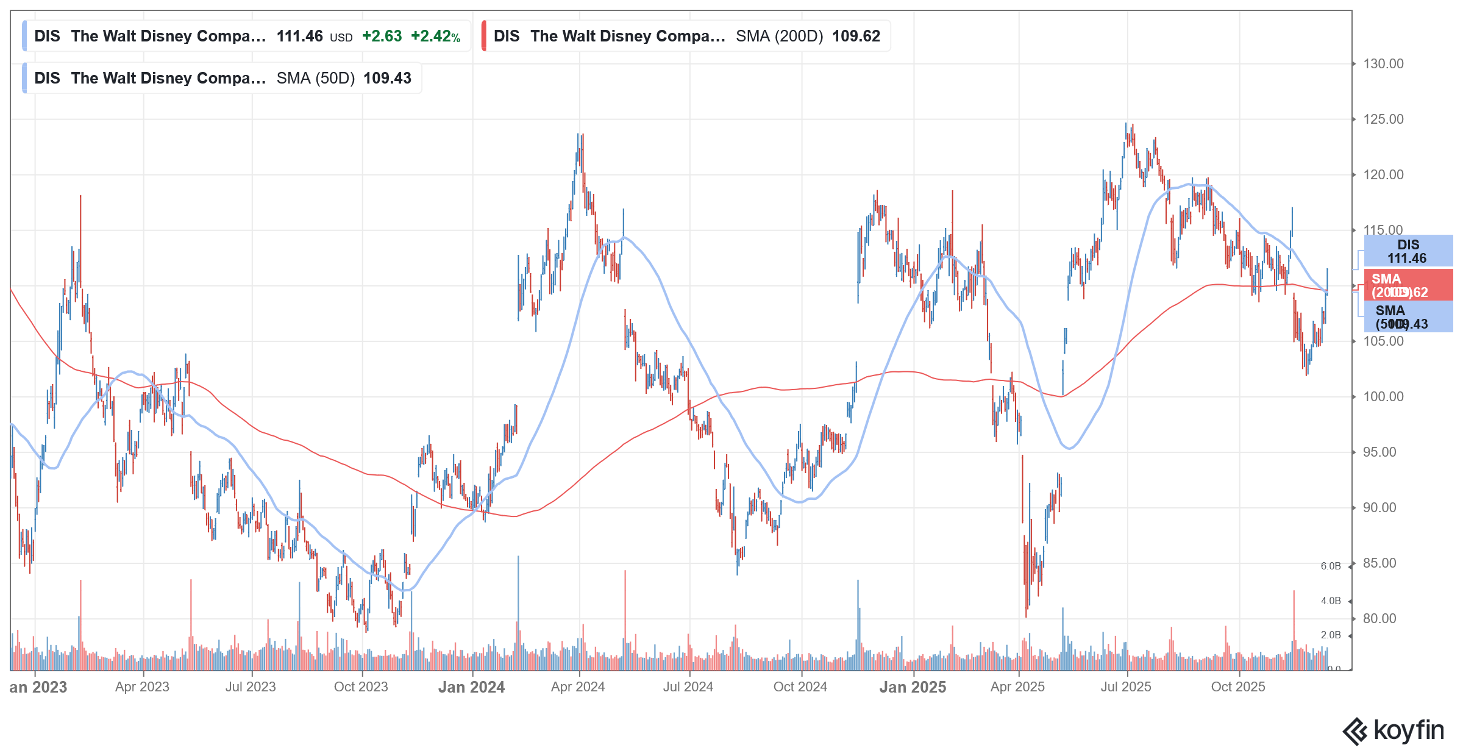Image resolution: width=1463 pixels, height=756 pixels.
Task: Click the SMA (50D) legend color bar
Action: [24, 78]
